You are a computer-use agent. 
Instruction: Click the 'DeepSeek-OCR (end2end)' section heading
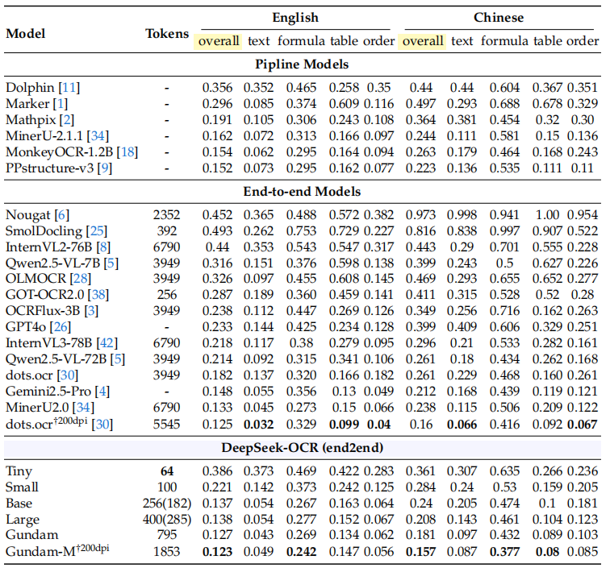[x=303, y=448]
